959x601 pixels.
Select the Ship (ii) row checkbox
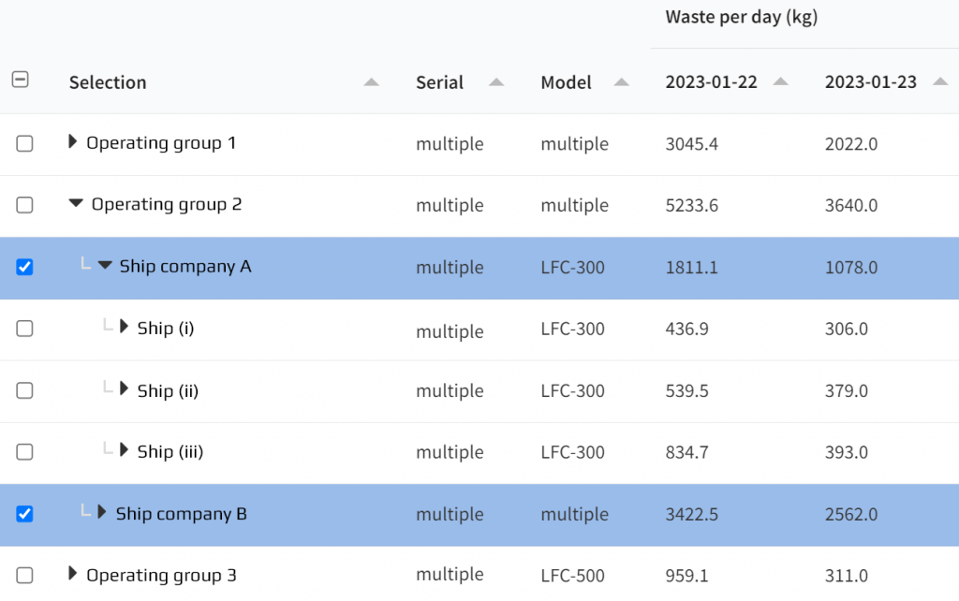tap(25, 390)
